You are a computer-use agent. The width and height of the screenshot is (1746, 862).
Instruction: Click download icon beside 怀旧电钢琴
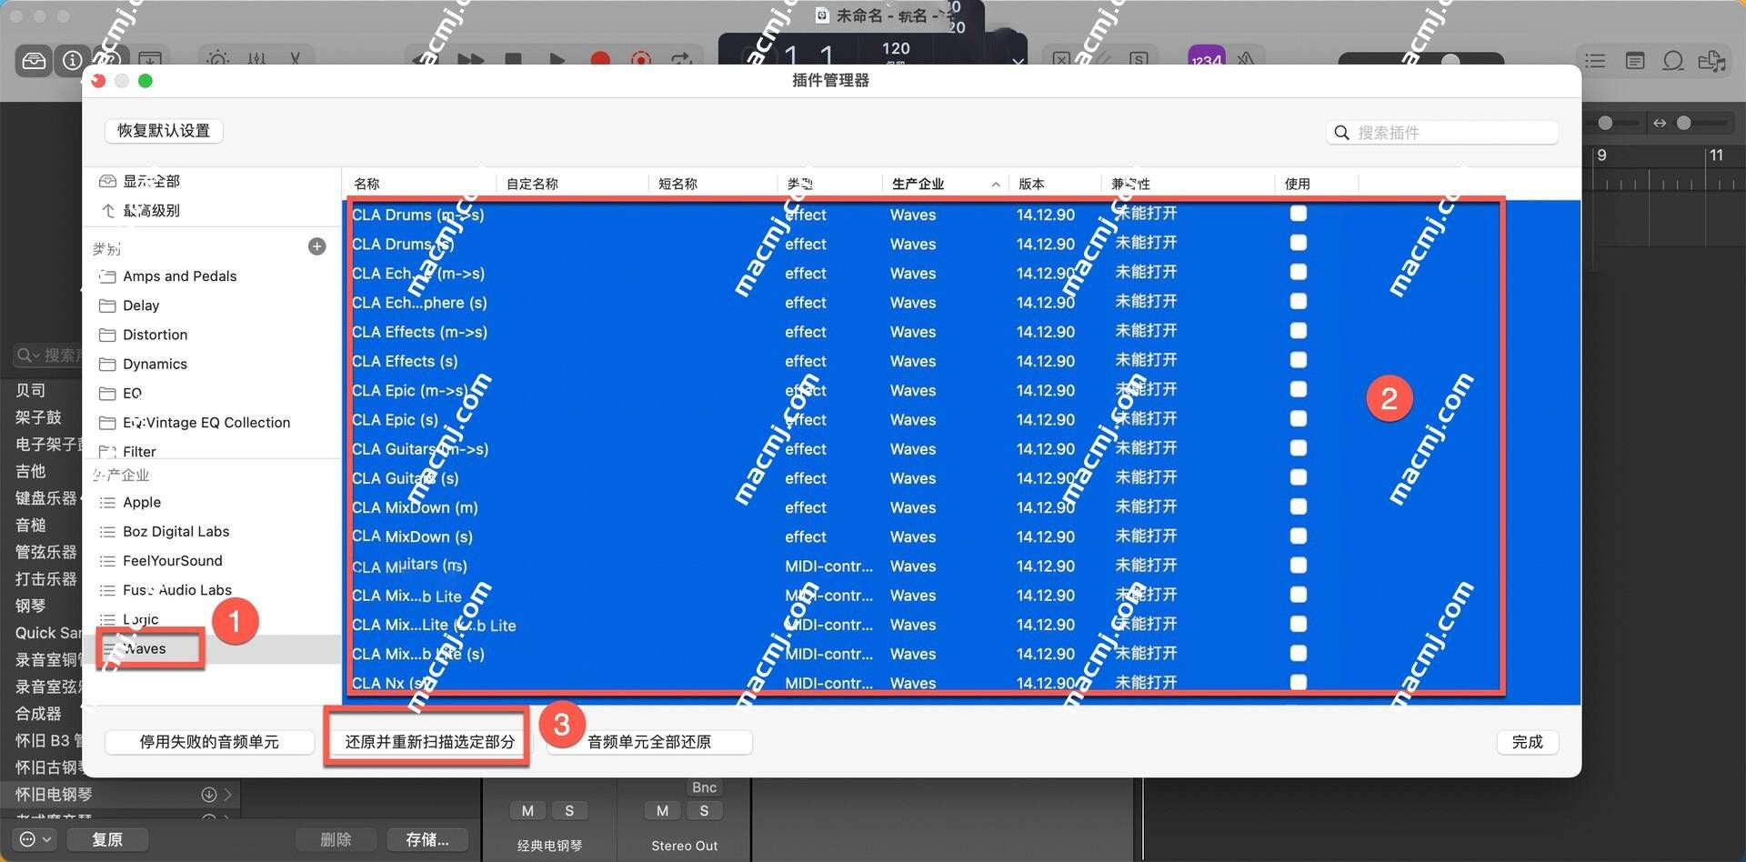pos(209,795)
